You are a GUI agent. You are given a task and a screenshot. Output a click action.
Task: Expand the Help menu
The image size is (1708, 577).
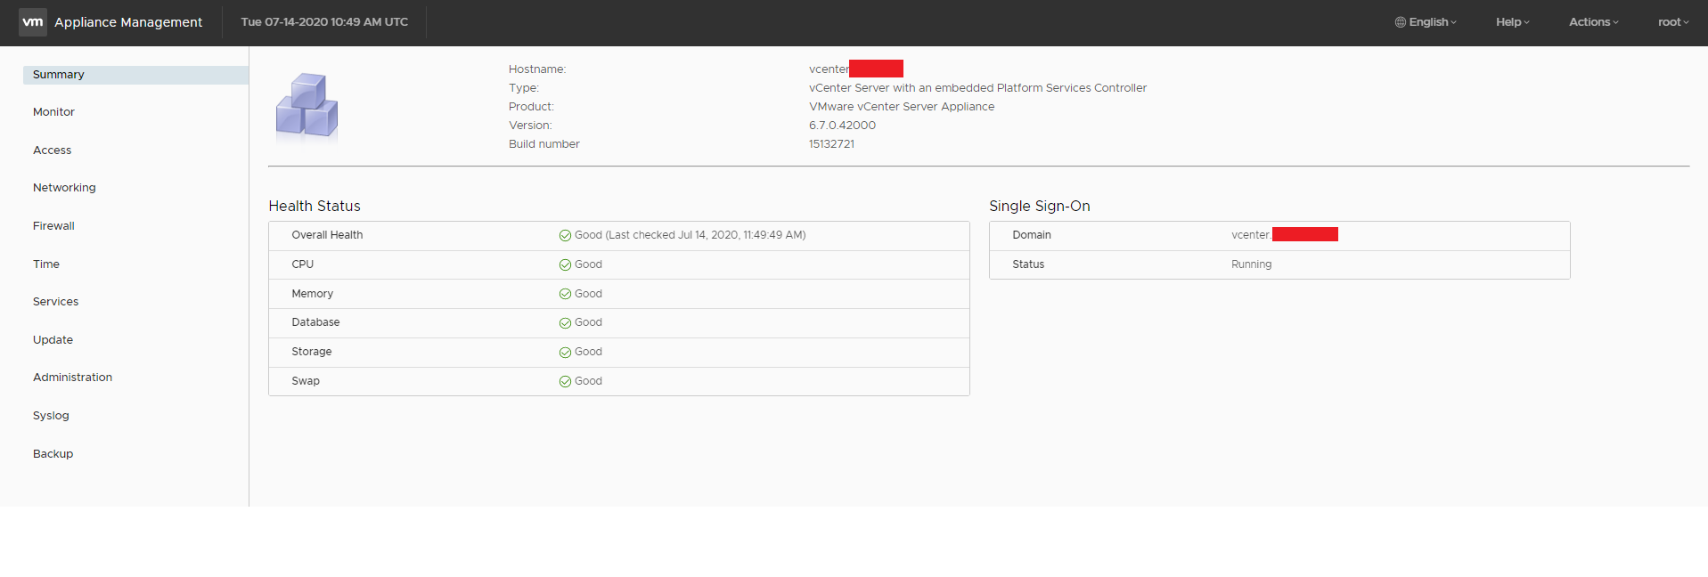(1513, 22)
